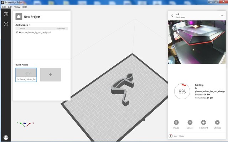Image resolution: width=228 pixels, height=142 pixels.
Task: Open the View menu
Action: [17, 7]
